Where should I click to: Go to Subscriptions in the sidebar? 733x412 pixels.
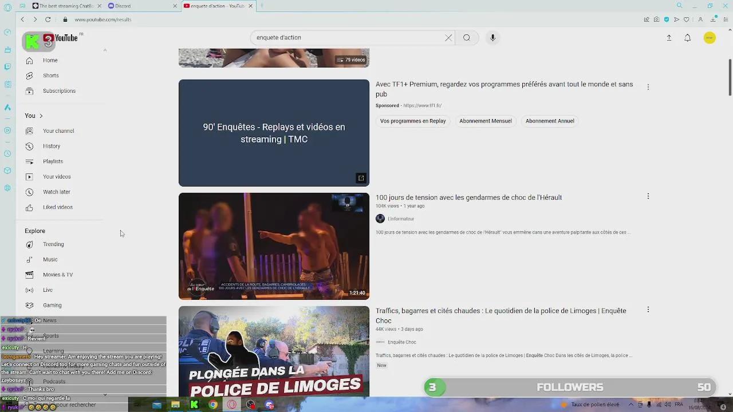click(59, 91)
